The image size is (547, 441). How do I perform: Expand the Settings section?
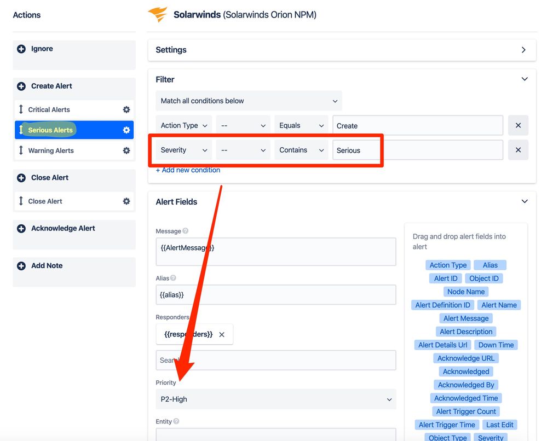(x=342, y=50)
